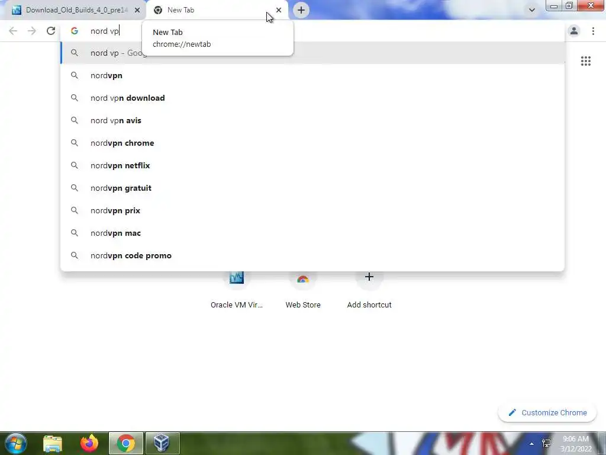Viewport: 606px width, 455px height.
Task: Choose the "nordvpn prix" suggestion
Action: coord(312,210)
